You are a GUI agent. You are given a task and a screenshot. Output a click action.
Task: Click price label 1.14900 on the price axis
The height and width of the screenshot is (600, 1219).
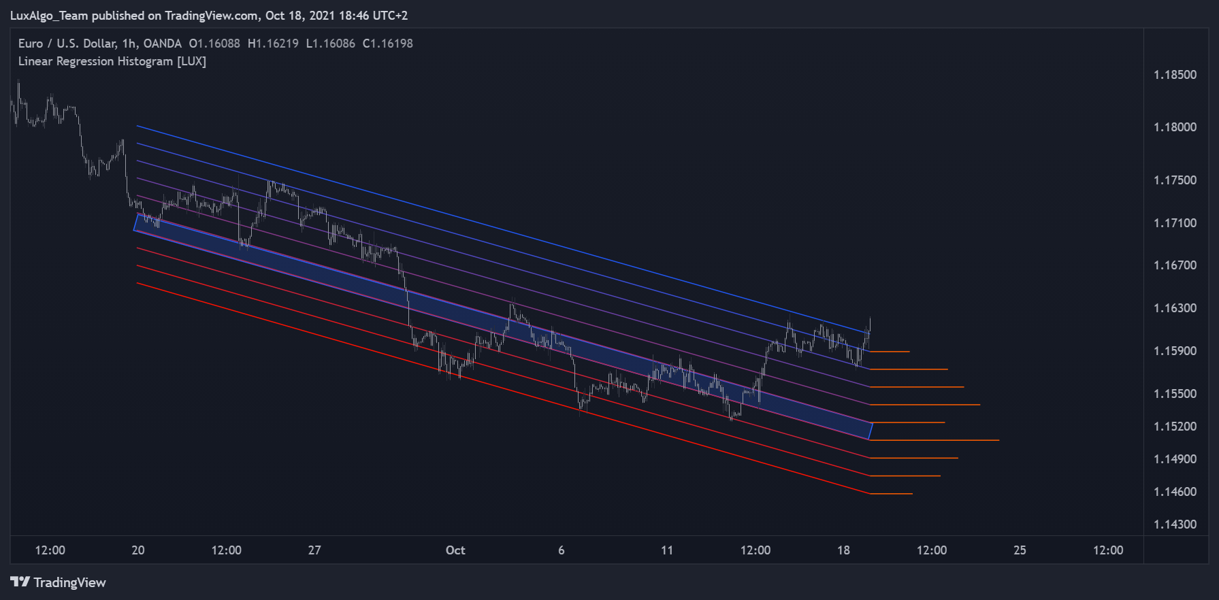tap(1175, 459)
